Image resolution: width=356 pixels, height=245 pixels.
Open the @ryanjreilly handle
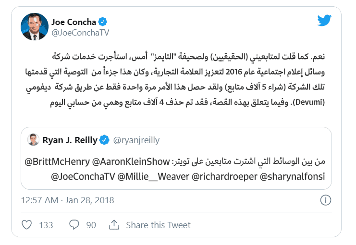tap(137, 140)
